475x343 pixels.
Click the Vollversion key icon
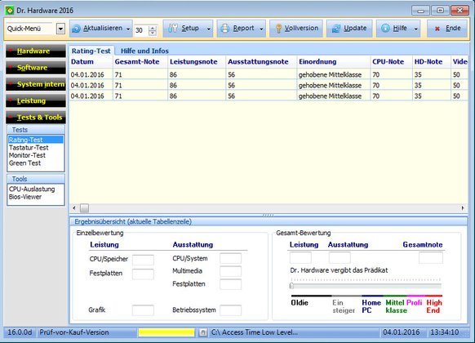(x=278, y=29)
